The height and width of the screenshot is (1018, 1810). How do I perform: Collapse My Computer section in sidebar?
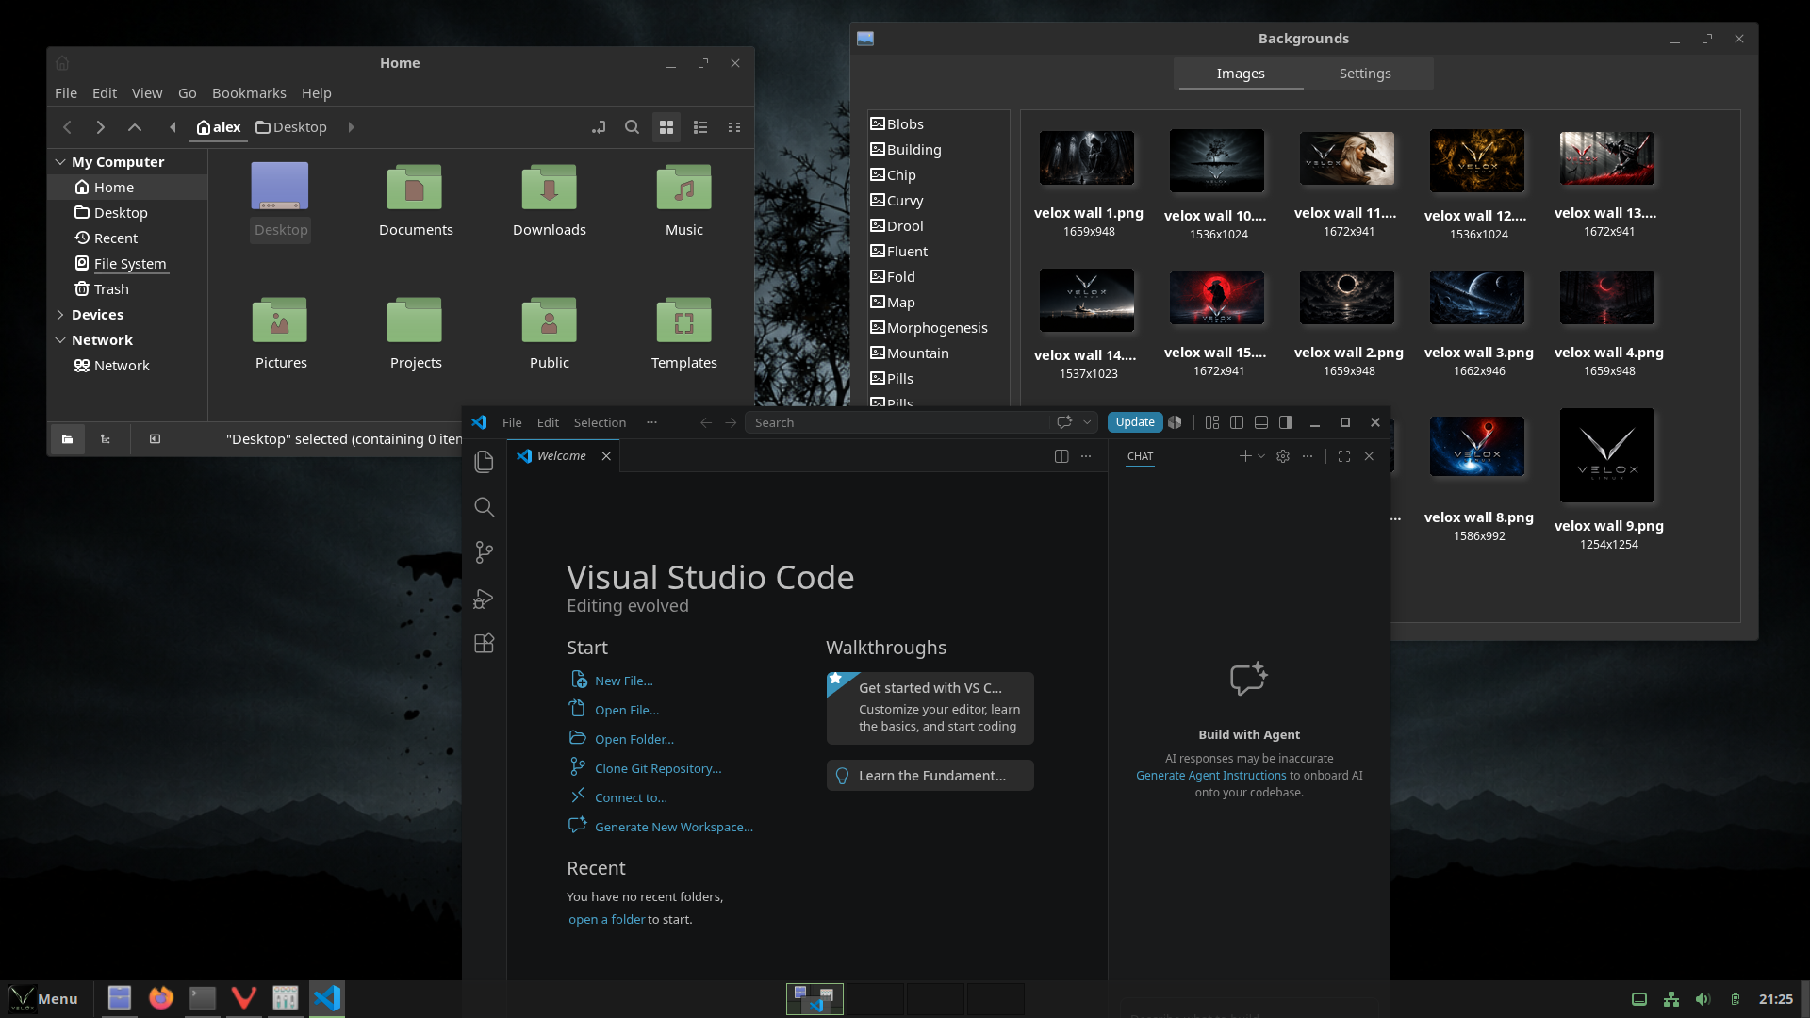tap(60, 162)
